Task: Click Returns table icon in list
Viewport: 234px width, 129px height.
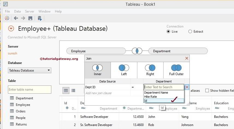Action: (x=12, y=124)
